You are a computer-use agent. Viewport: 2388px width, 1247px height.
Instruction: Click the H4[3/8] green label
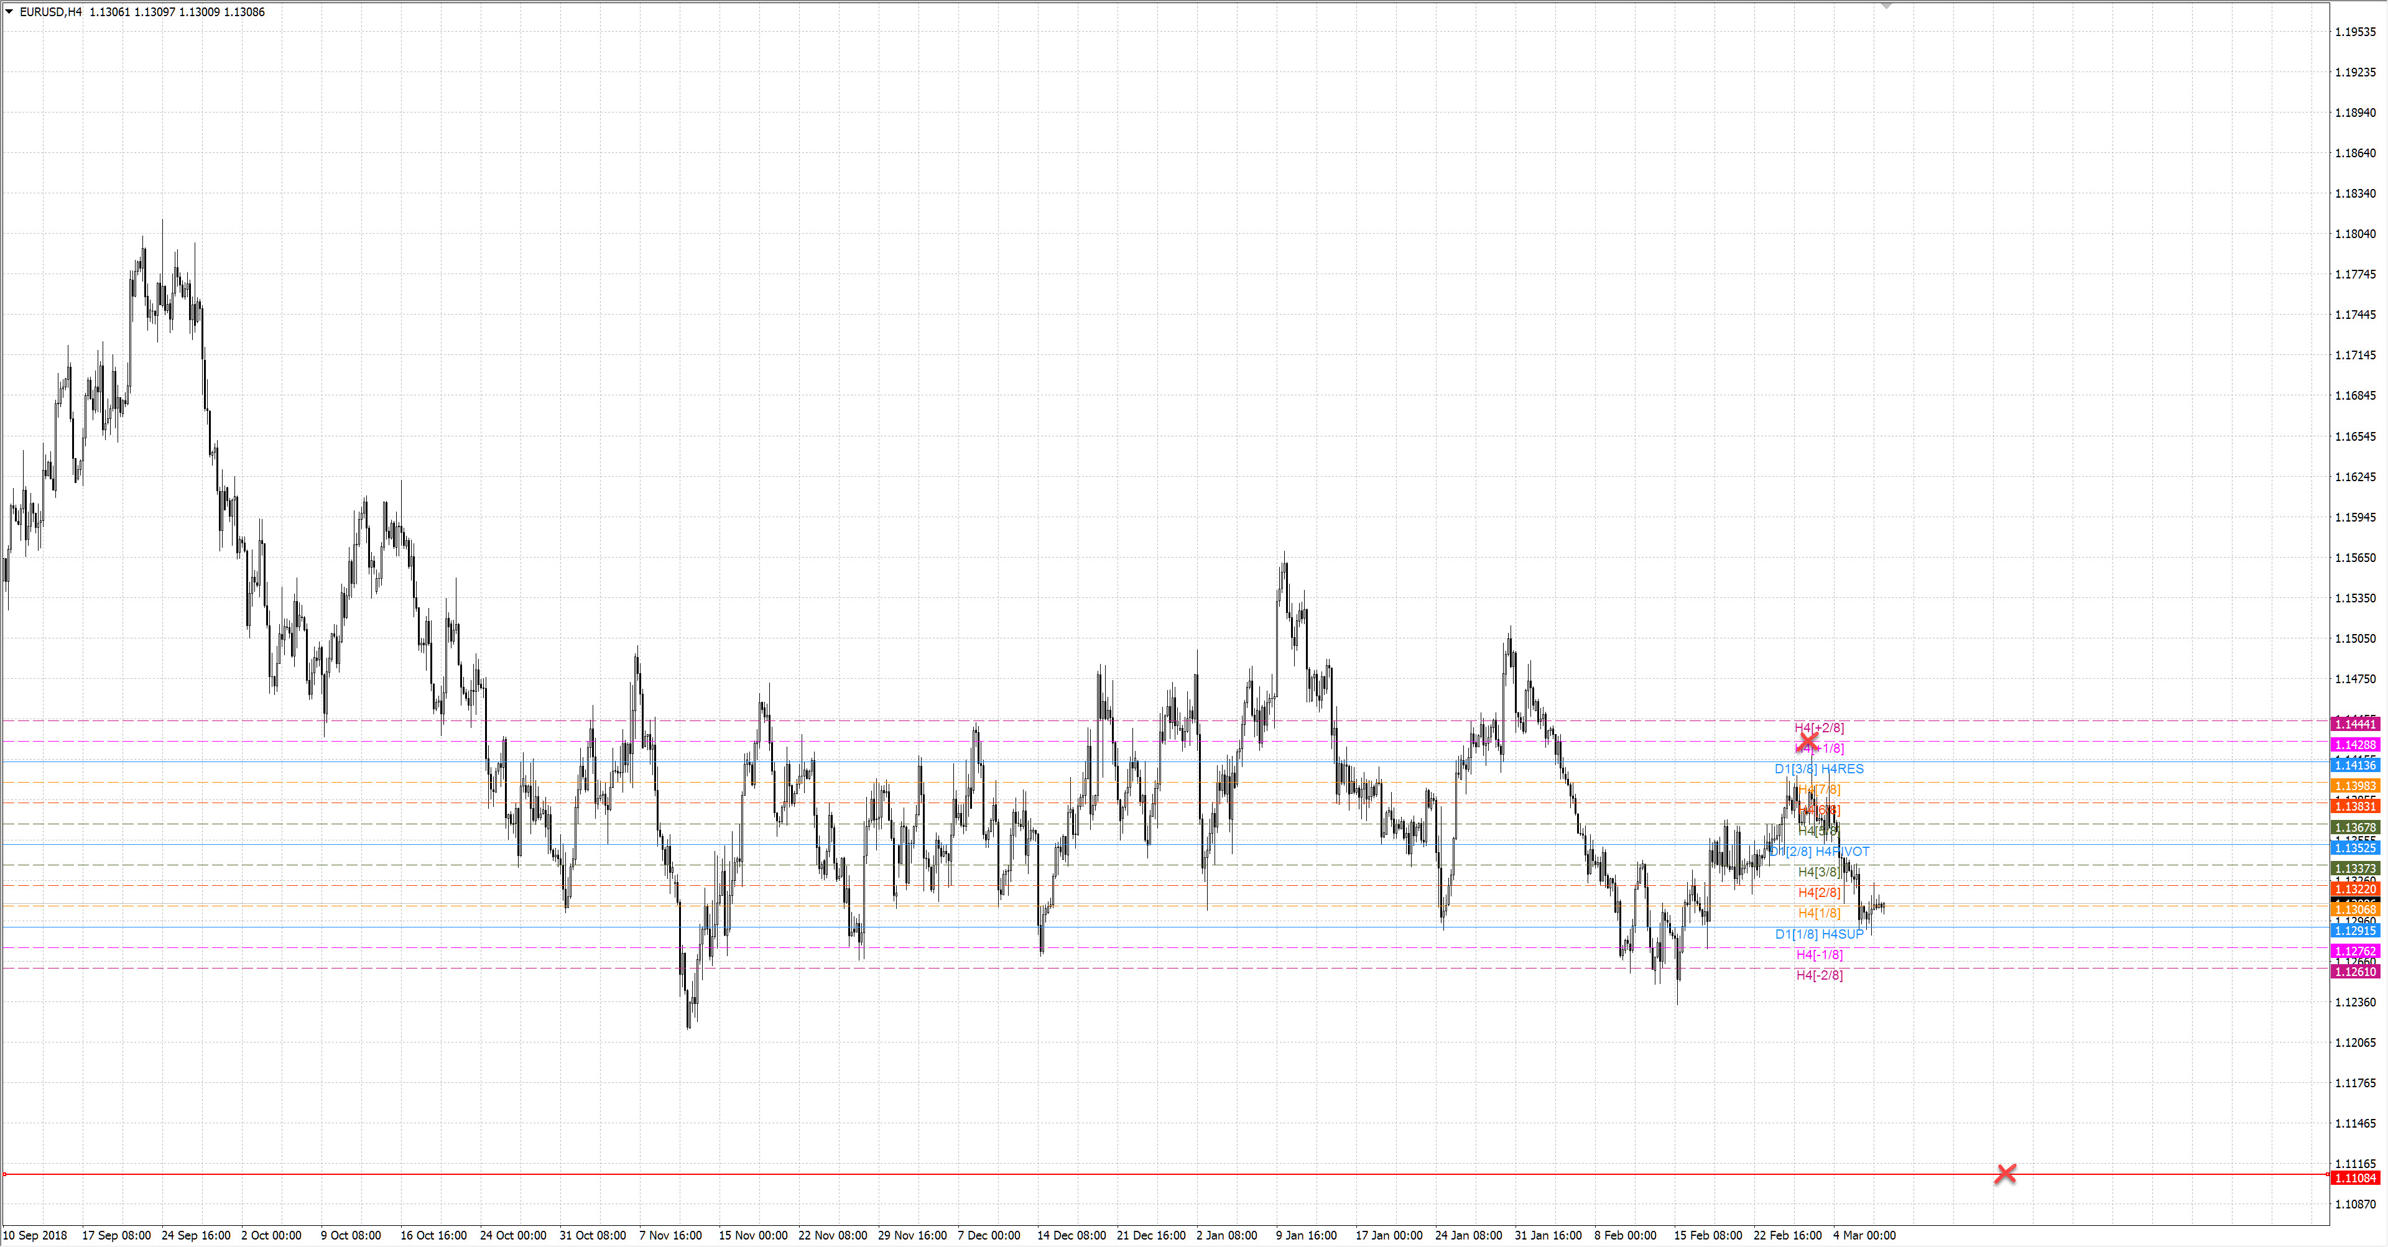coord(1819,872)
